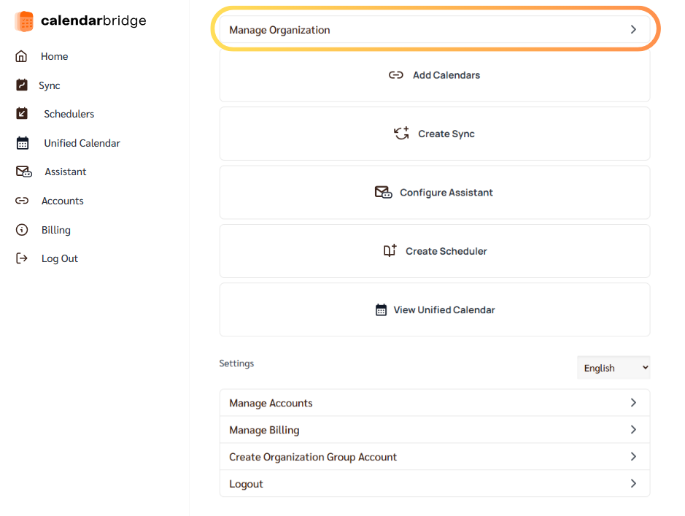Click the link icon beside Add Calendars
Screen dimensions: 685x516
pyautogui.click(x=396, y=75)
